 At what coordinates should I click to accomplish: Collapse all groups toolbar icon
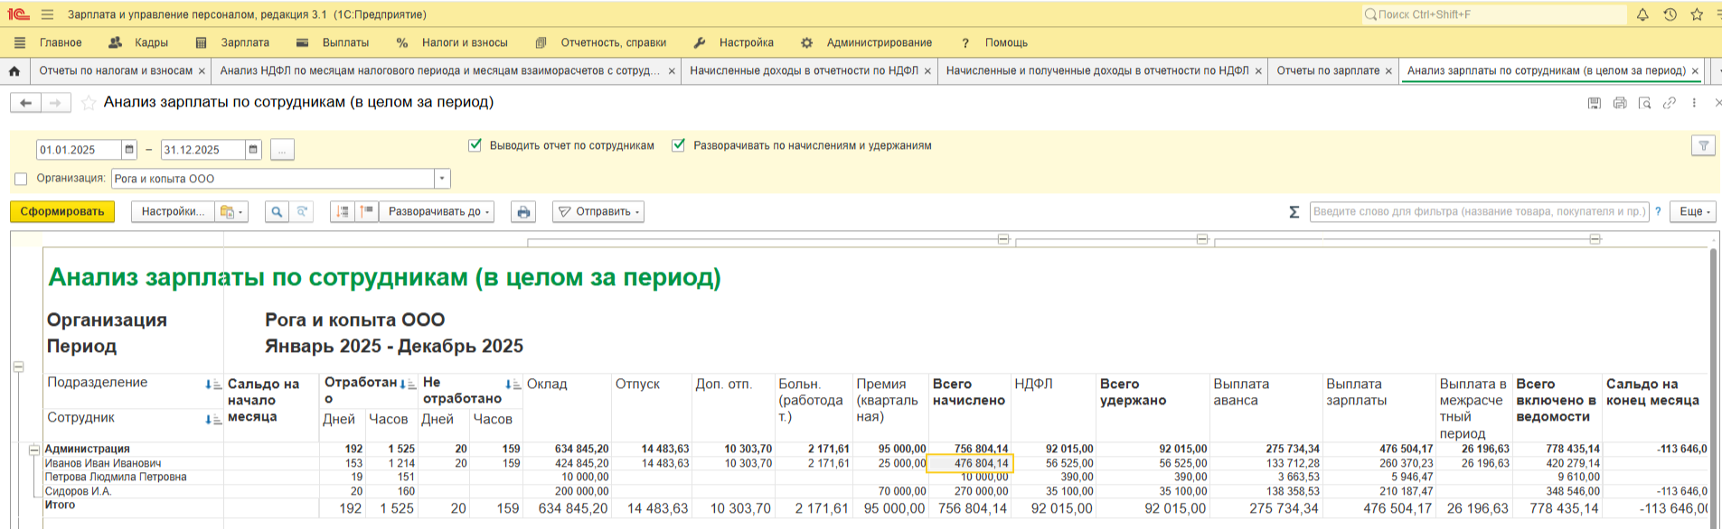click(x=343, y=211)
